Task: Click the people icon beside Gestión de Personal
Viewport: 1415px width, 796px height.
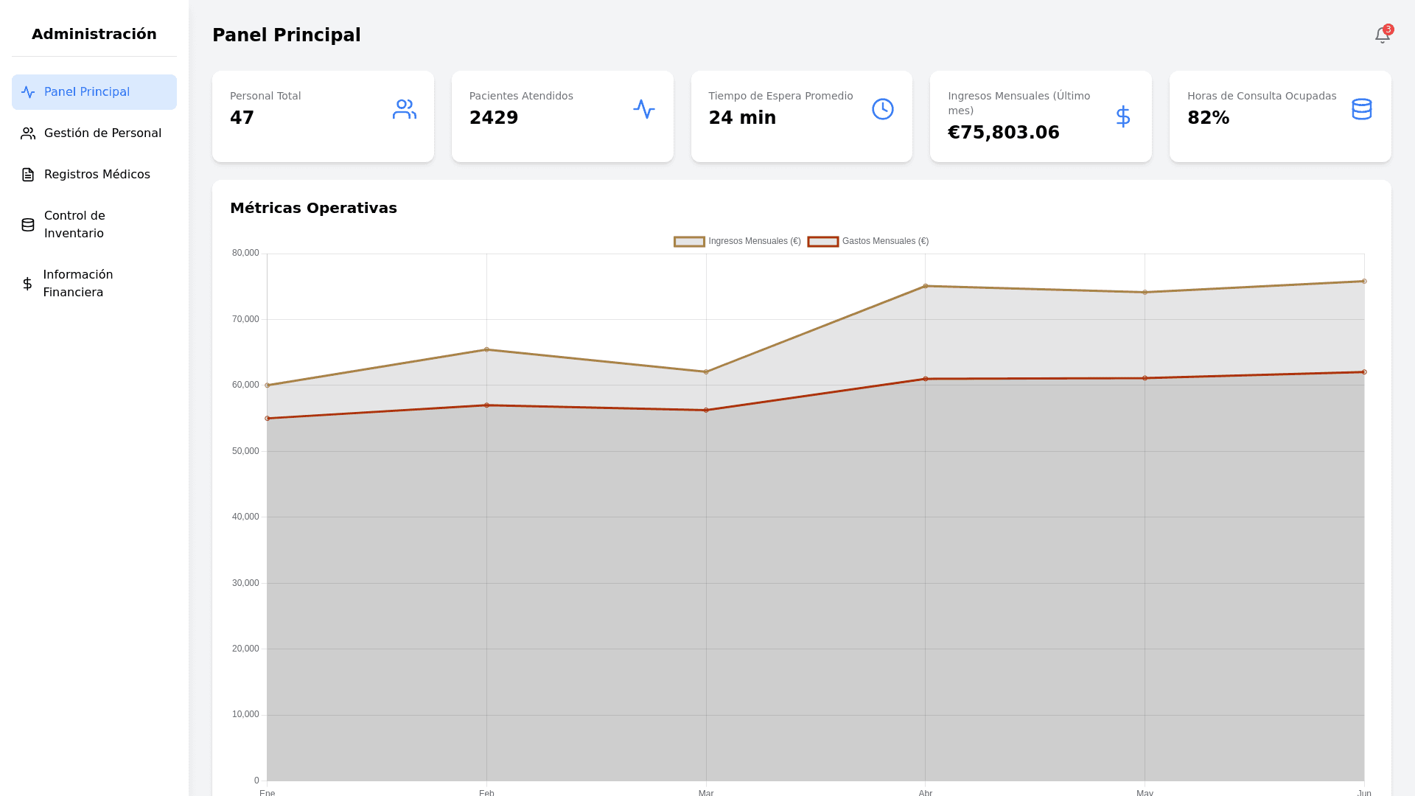Action: tap(28, 133)
